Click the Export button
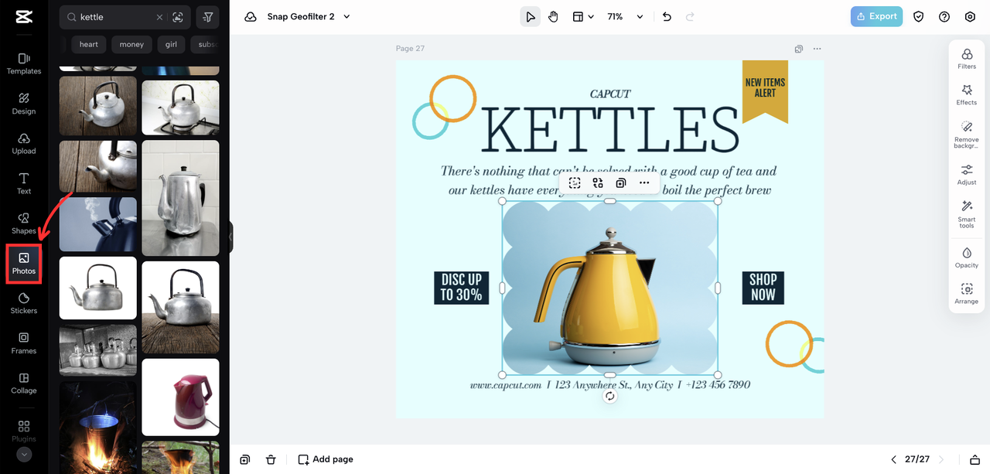Image resolution: width=990 pixels, height=474 pixels. (876, 16)
